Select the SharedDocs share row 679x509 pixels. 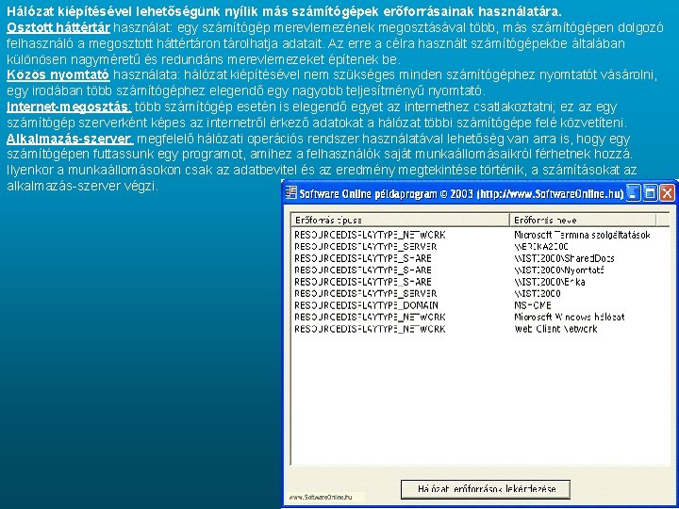pos(480,258)
